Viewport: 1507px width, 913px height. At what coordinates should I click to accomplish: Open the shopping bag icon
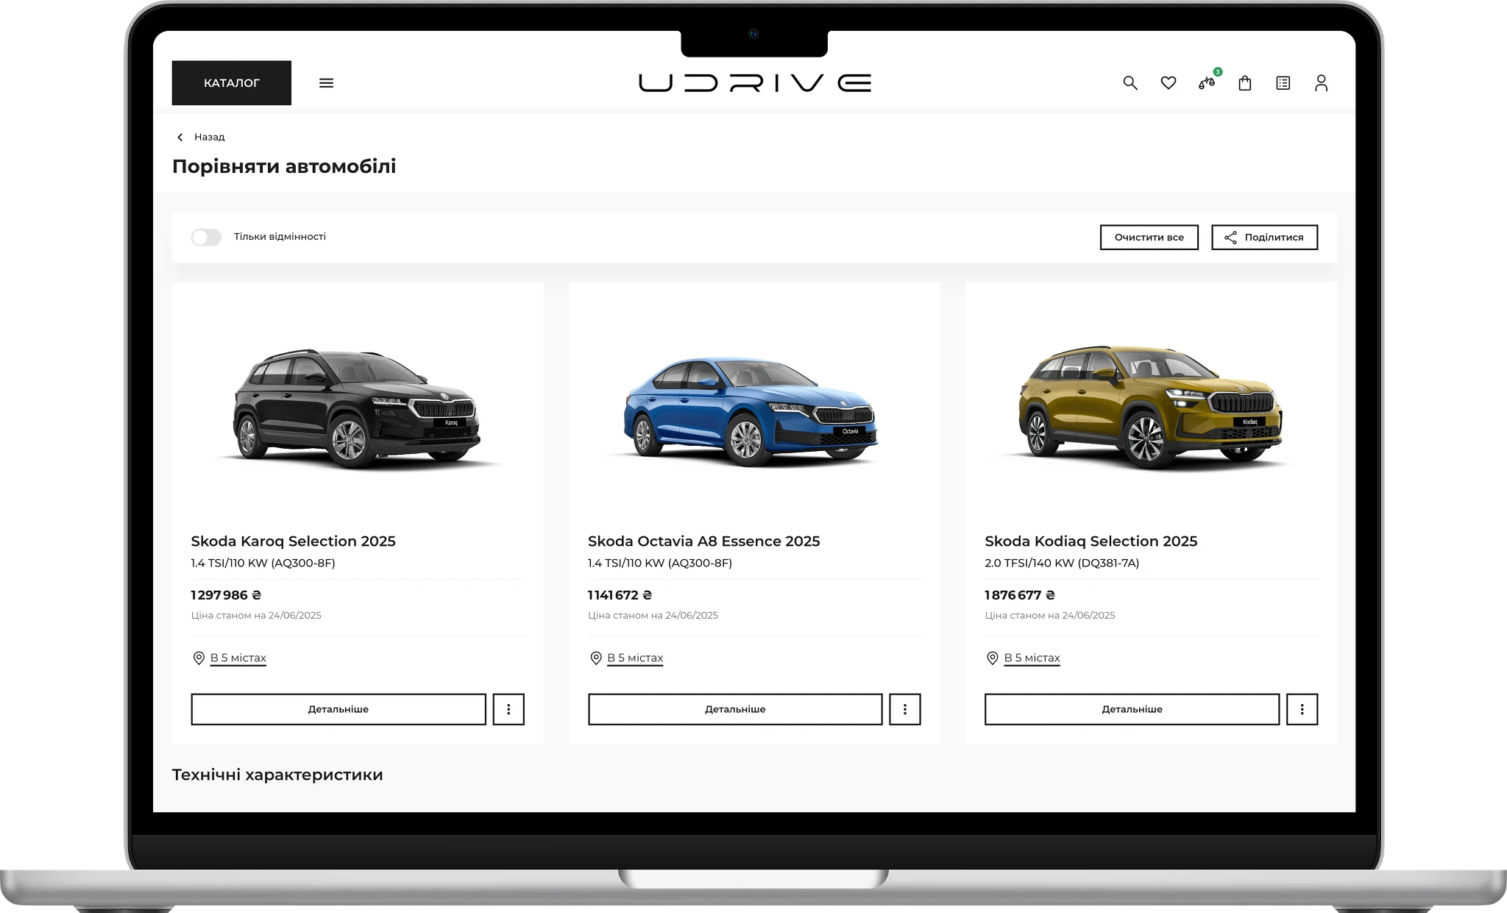pos(1245,83)
